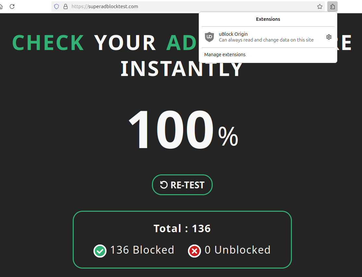Reload the page with the refresh icon

(12, 6)
